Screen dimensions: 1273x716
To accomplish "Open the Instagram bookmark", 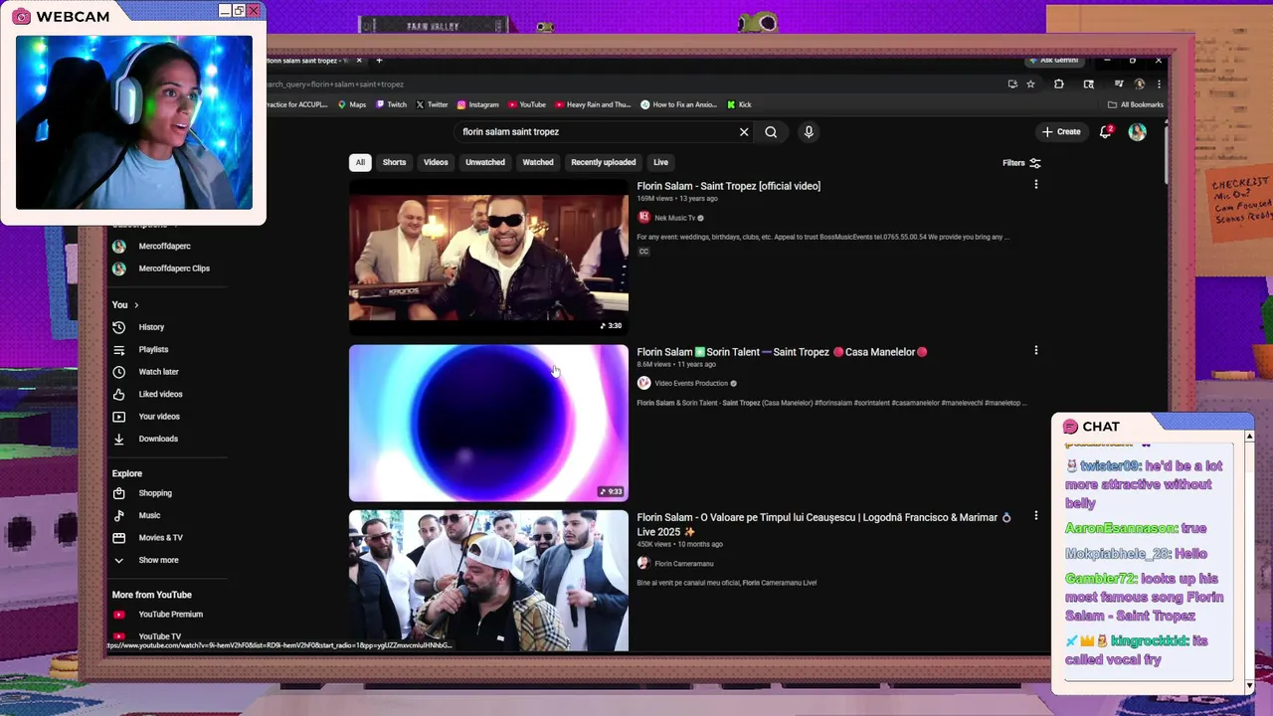I will (477, 104).
